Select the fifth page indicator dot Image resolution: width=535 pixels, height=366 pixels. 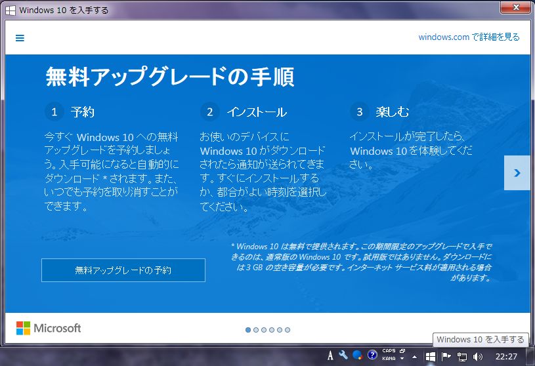(280, 330)
